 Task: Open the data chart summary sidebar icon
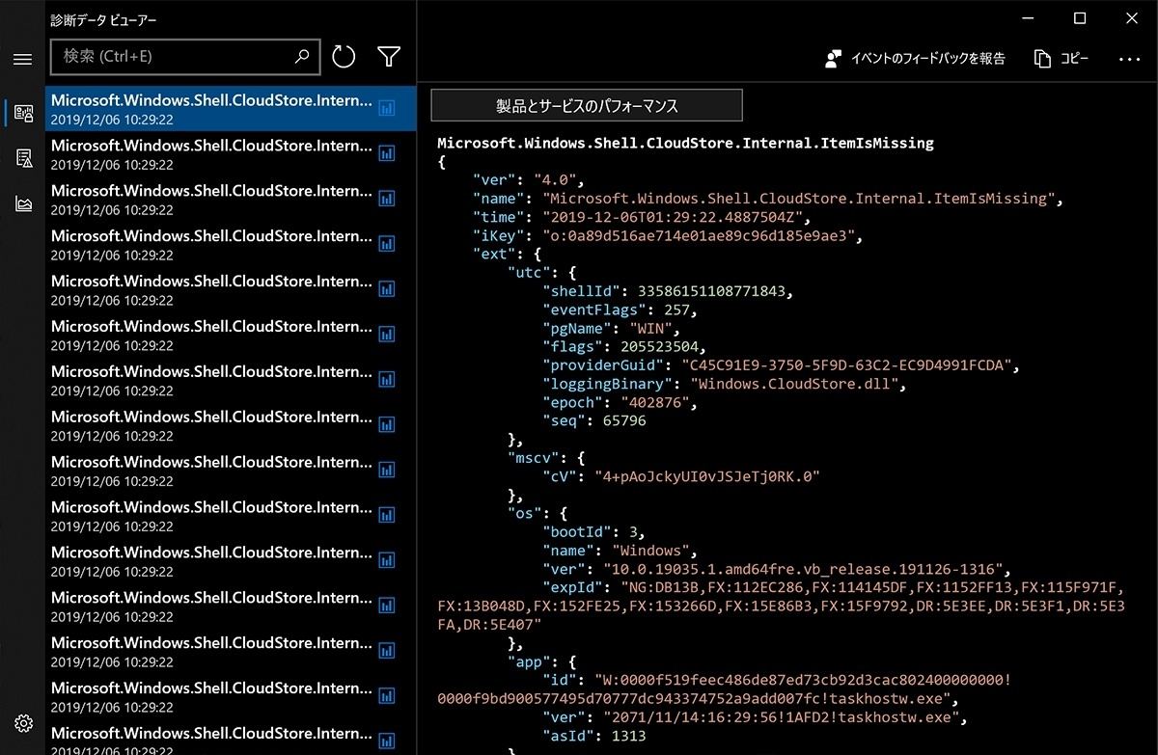[24, 203]
